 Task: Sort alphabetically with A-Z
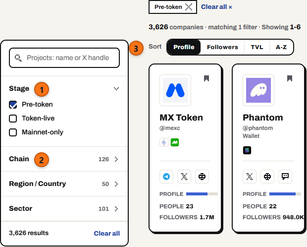tap(281, 47)
